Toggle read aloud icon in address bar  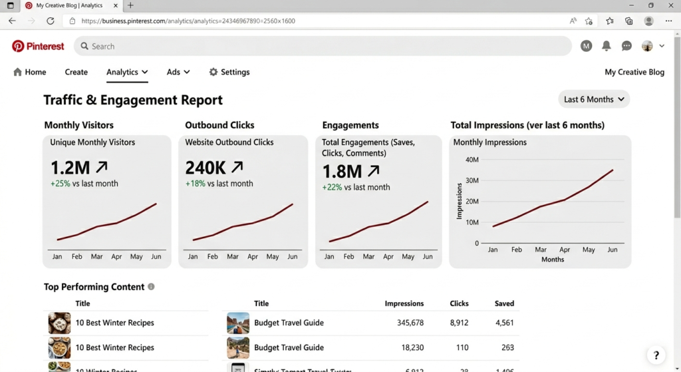pyautogui.click(x=573, y=21)
